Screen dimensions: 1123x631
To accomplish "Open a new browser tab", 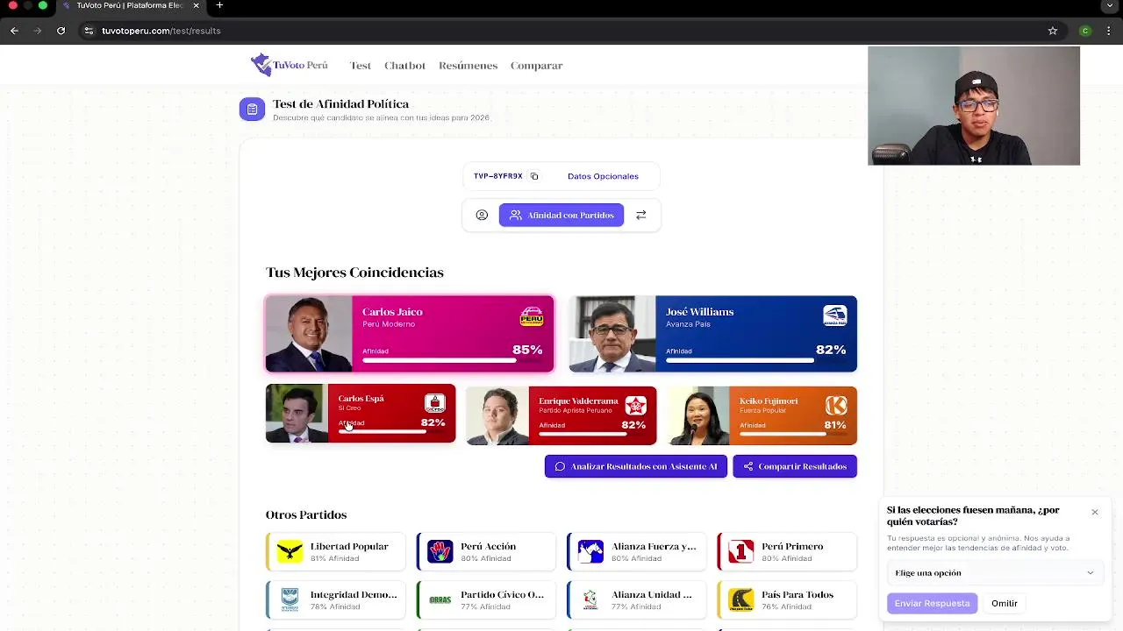I will coord(219,5).
